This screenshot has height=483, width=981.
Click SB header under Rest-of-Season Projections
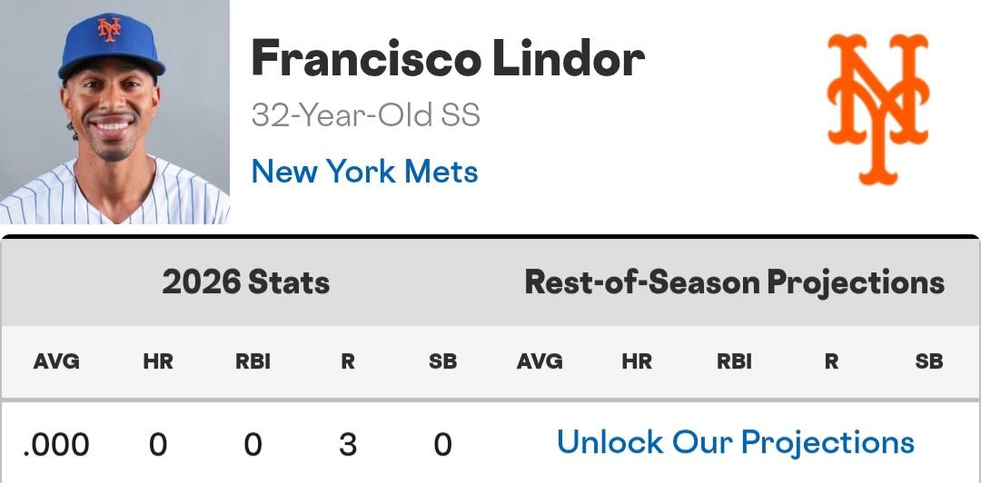[x=928, y=361]
